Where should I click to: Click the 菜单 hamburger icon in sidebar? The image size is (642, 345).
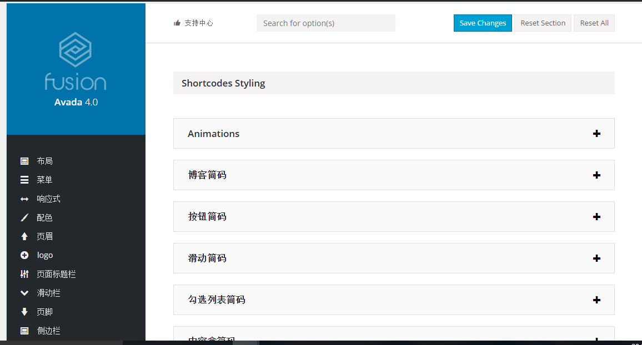click(x=24, y=180)
